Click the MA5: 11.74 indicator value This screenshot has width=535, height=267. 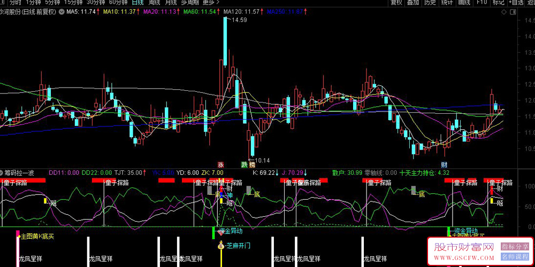81,12
